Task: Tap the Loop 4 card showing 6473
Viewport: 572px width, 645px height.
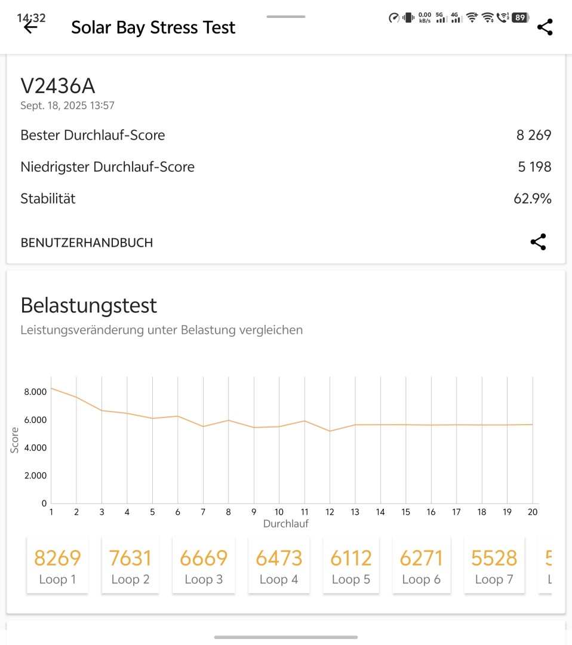Action: coord(279,565)
